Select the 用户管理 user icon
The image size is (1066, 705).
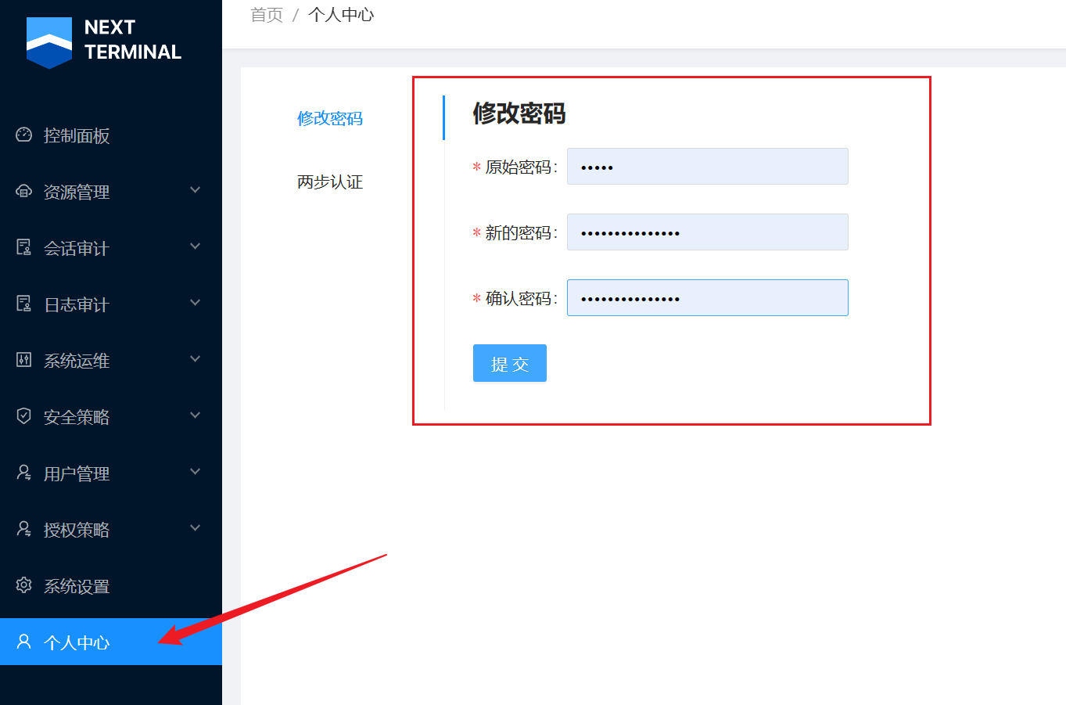23,473
